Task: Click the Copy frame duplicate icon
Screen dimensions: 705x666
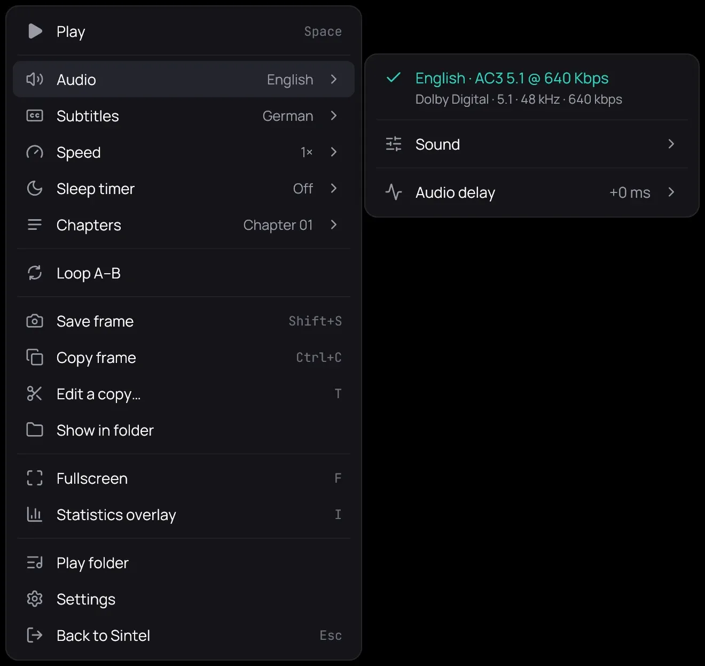Action: pyautogui.click(x=35, y=357)
